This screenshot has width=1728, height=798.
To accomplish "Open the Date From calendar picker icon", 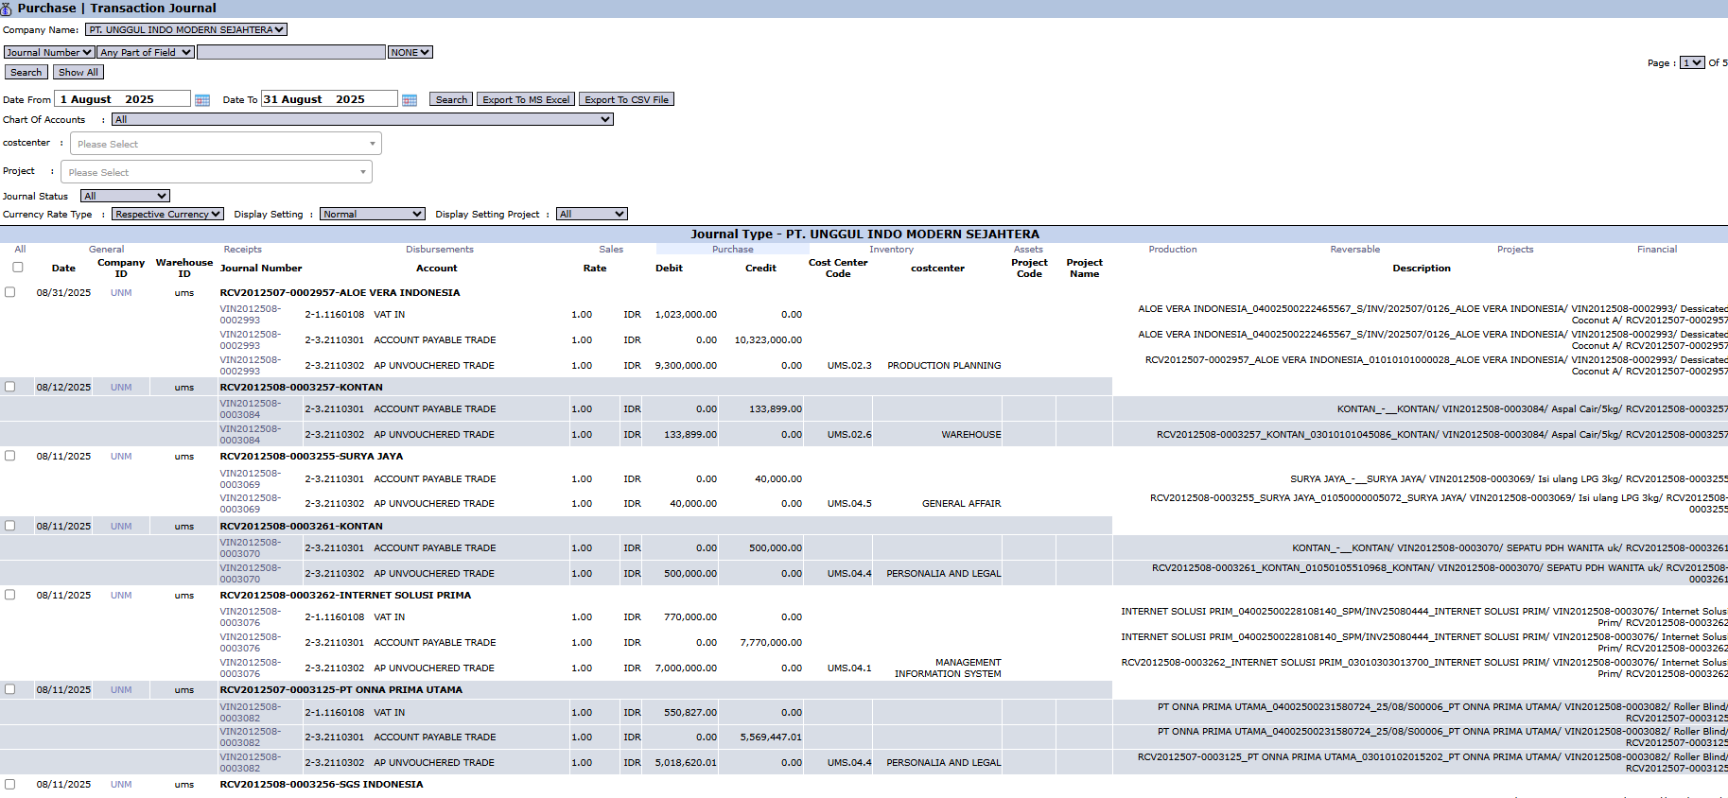I will pyautogui.click(x=202, y=100).
